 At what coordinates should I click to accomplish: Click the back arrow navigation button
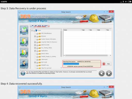pos(102,73)
